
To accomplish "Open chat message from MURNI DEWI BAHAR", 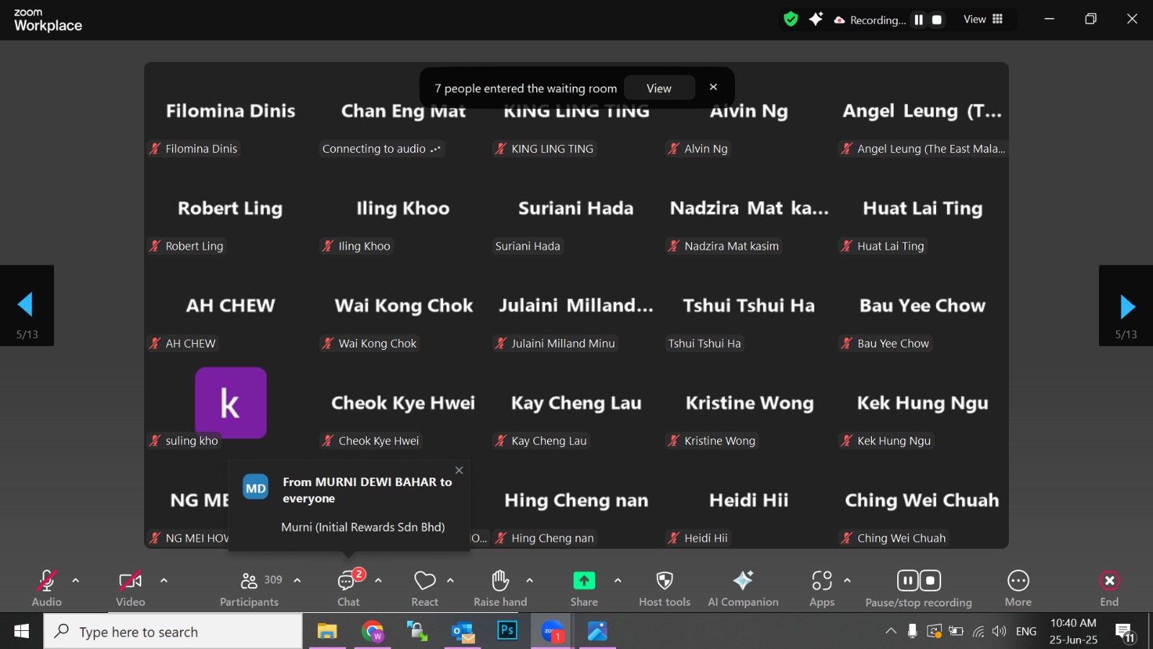I will pos(350,505).
